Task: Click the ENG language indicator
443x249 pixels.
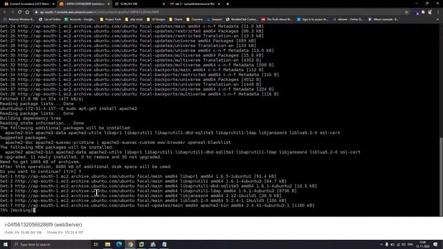Action: pyautogui.click(x=410, y=244)
